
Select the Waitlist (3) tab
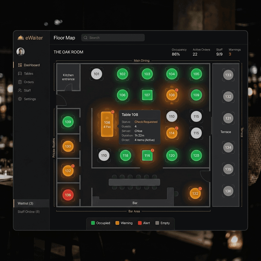pos(31,203)
